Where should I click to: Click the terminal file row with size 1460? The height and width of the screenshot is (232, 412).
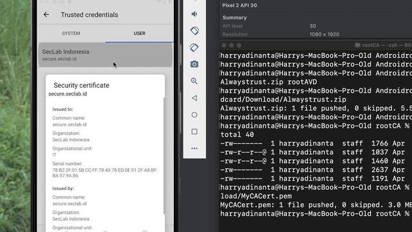pyautogui.click(x=313, y=161)
